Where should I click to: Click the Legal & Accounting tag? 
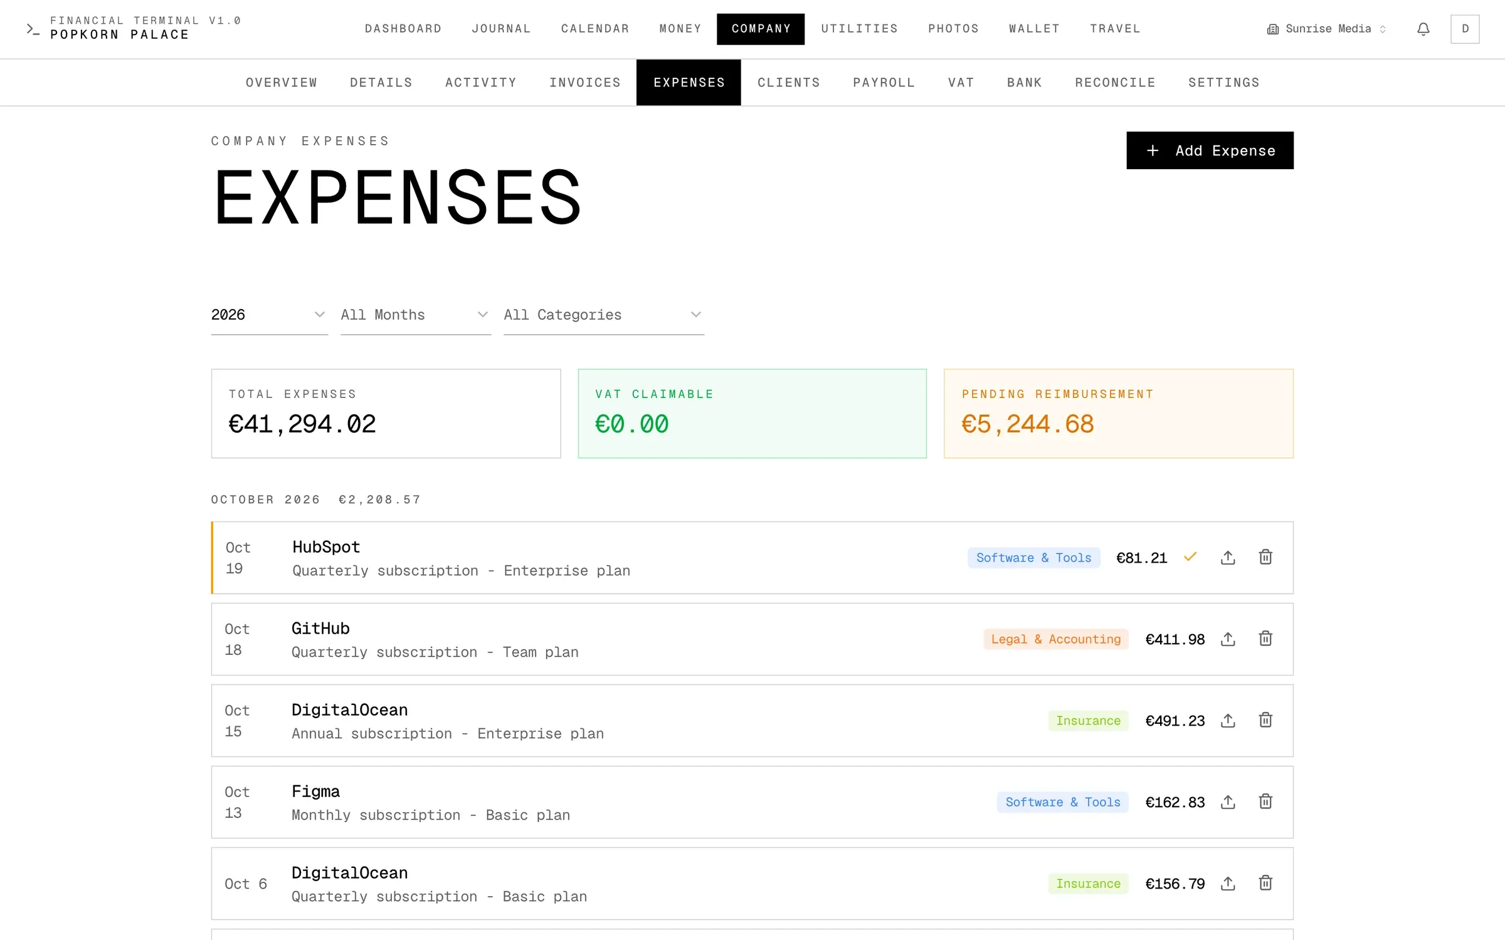(1055, 639)
